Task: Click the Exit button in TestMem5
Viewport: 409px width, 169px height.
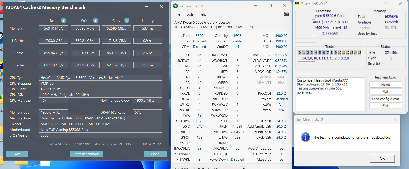Action: point(386,106)
